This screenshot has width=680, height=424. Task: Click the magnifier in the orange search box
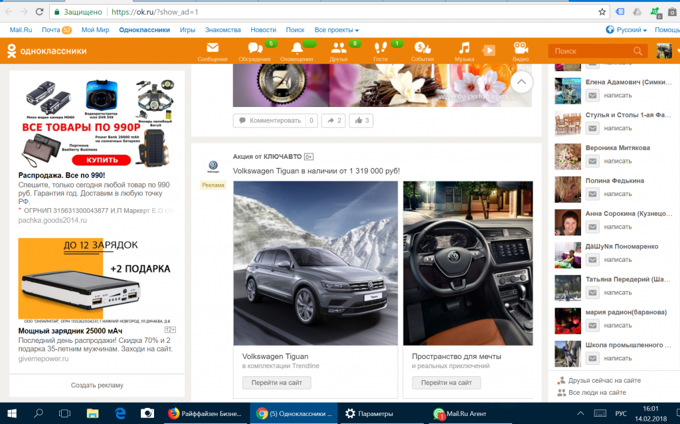tap(637, 51)
